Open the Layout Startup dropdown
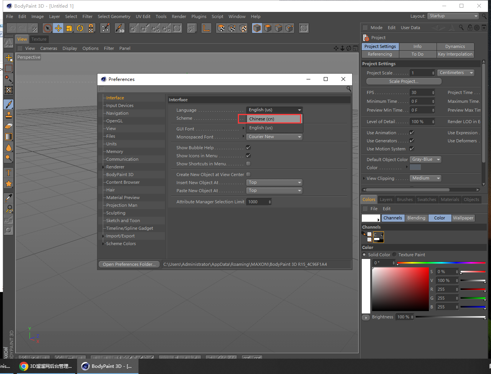491x374 pixels. pyautogui.click(x=453, y=16)
